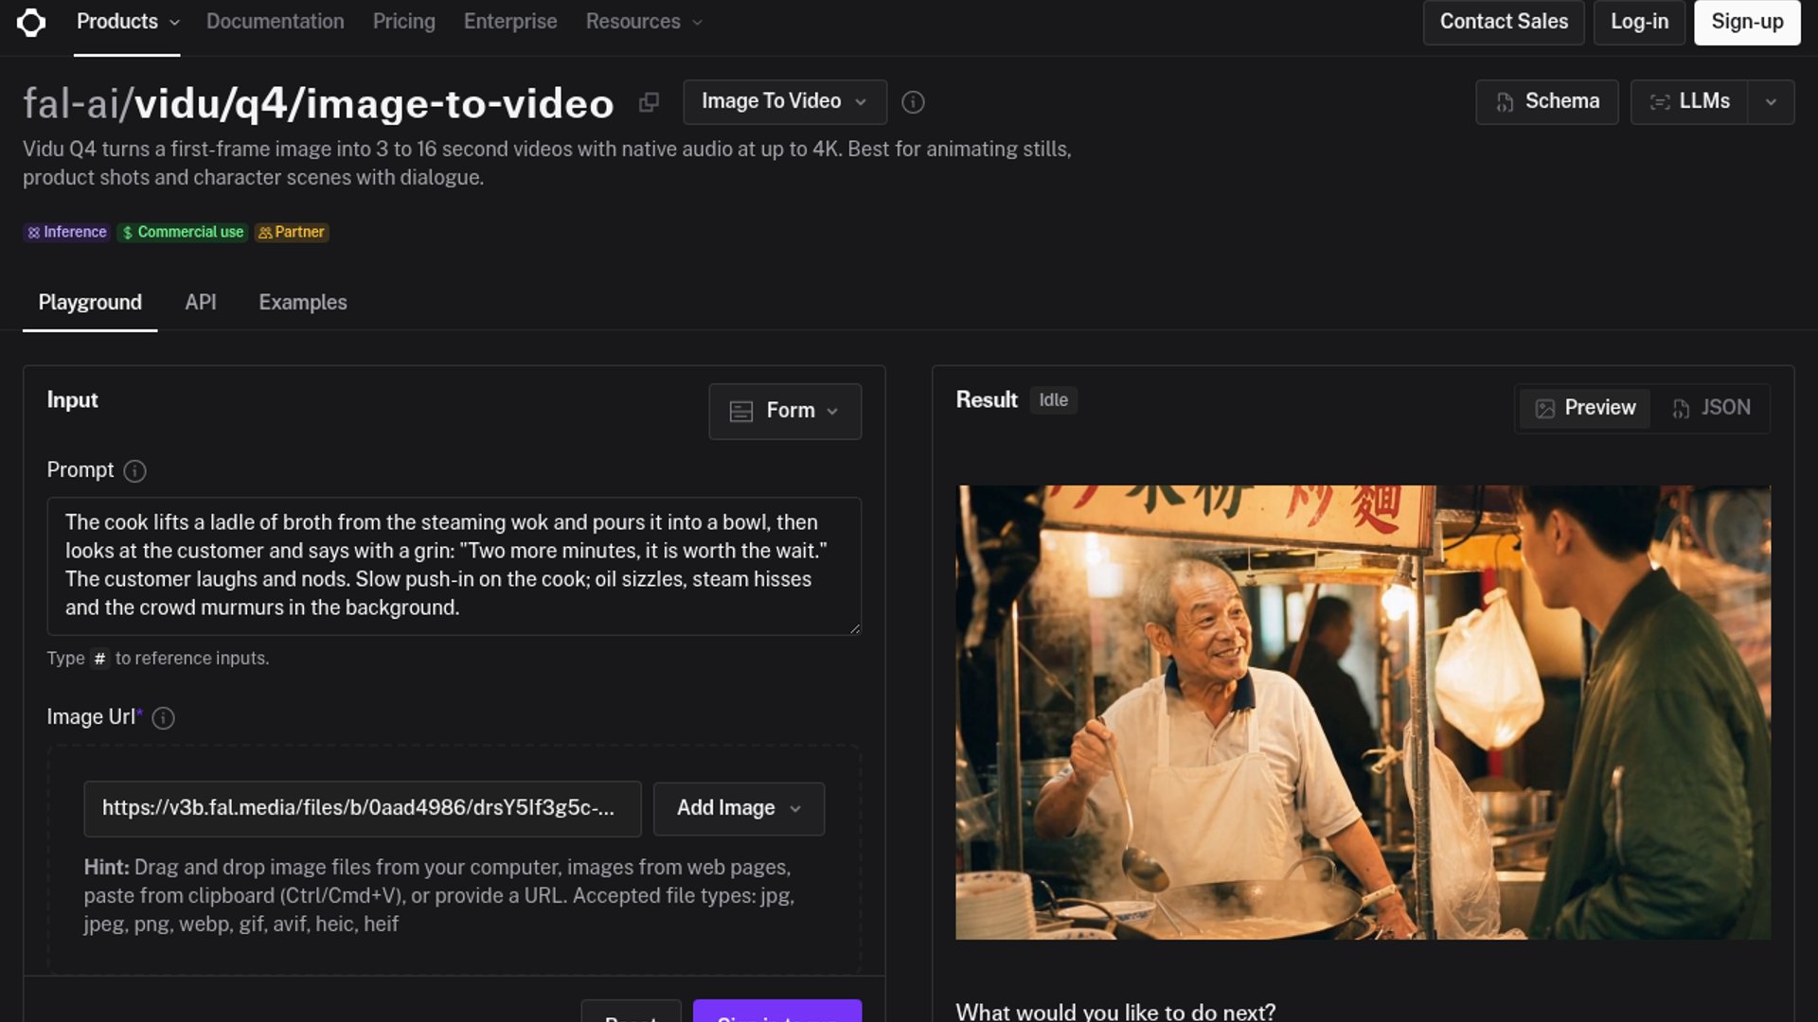Expand the Resources dropdown menu
Viewport: 1818px width, 1022px height.
[644, 22]
